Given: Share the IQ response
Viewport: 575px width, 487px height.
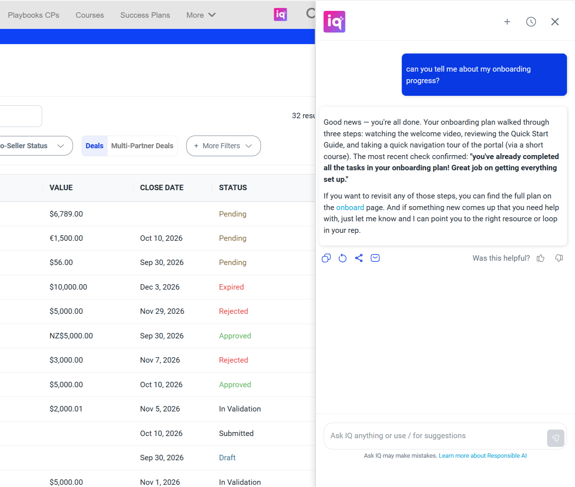Looking at the screenshot, I should pyautogui.click(x=359, y=258).
